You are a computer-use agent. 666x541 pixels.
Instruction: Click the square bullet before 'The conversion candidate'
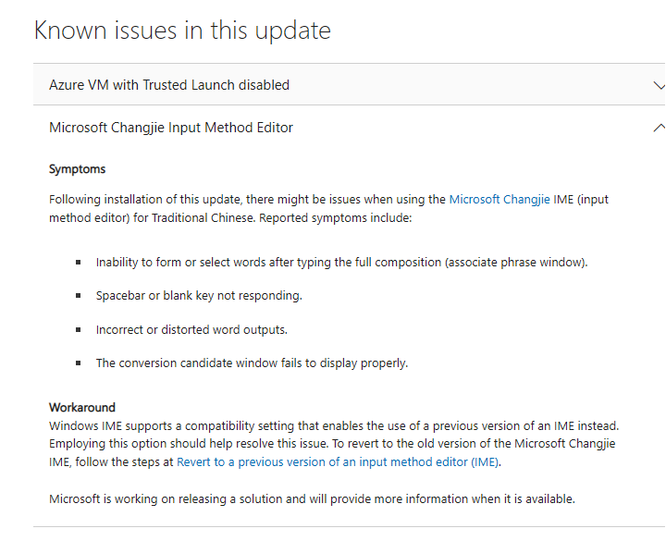[x=78, y=363]
